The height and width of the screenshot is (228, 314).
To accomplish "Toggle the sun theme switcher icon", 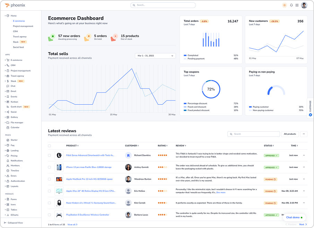I will 285,5.
